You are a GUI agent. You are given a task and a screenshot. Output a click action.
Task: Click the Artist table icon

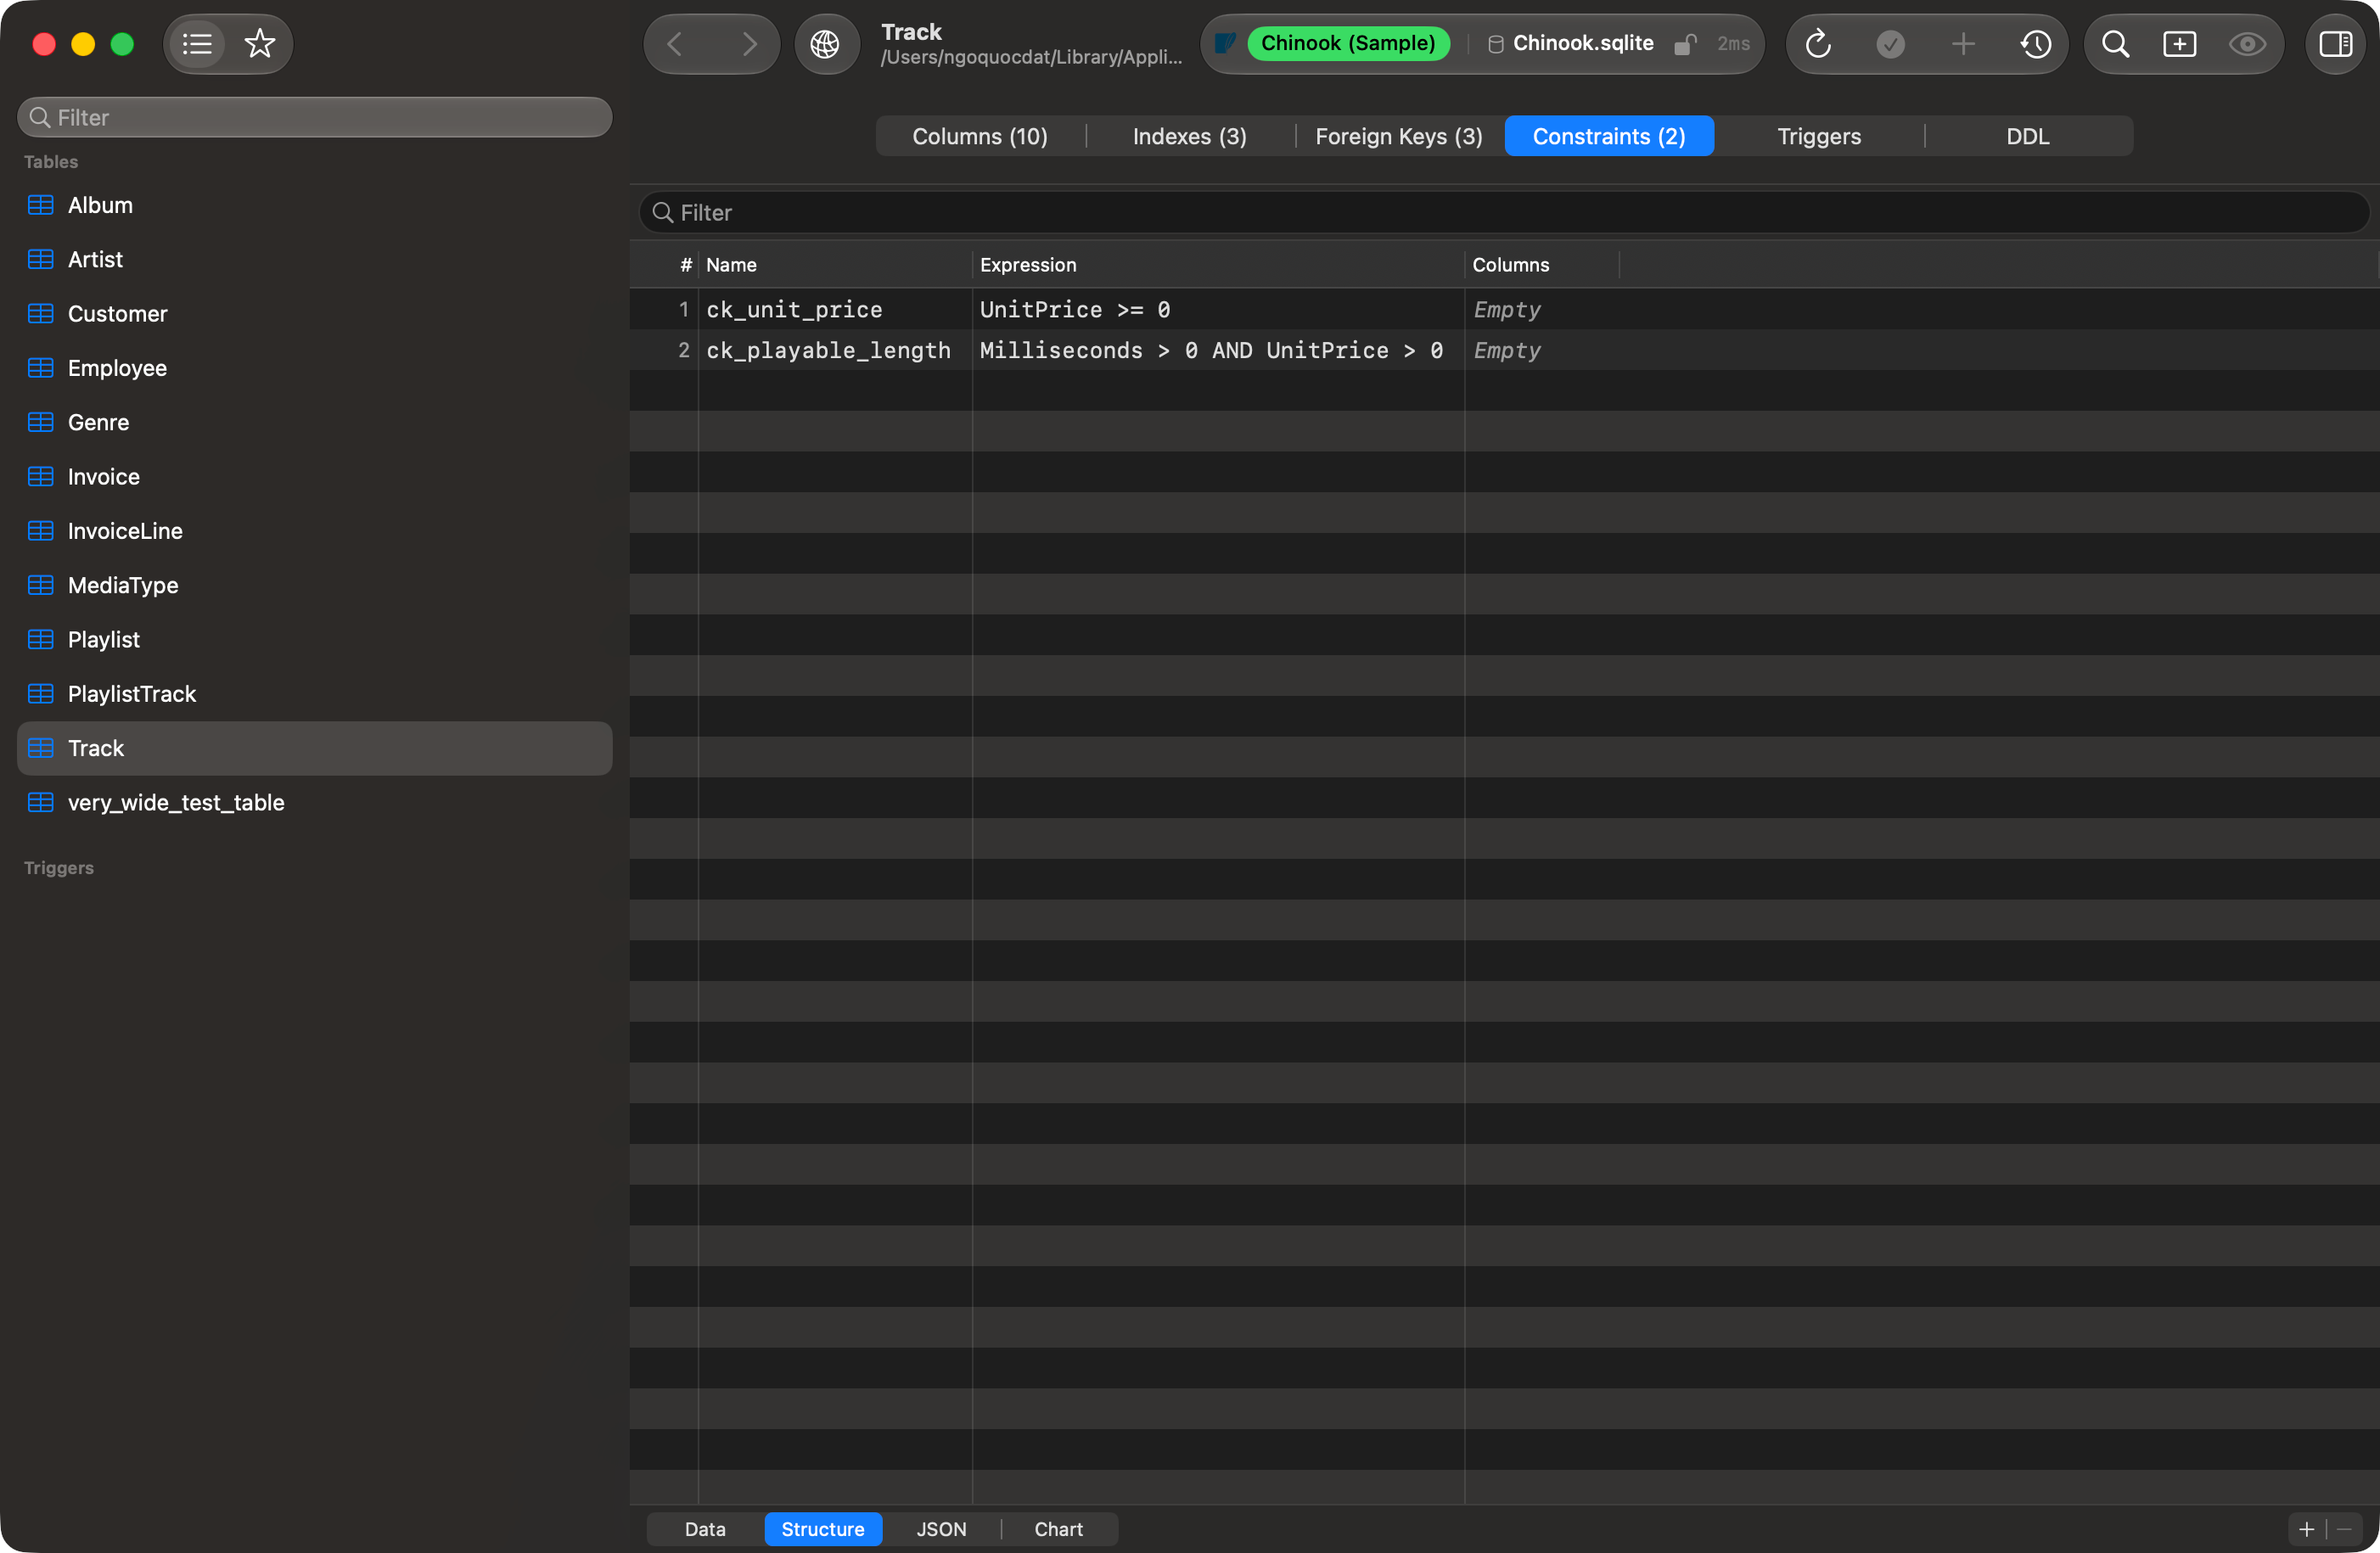[41, 259]
